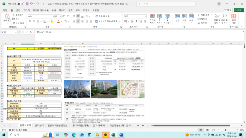This screenshot has width=246, height=138.
Task: Click the insert function fx icon
Action: click(x=30, y=32)
